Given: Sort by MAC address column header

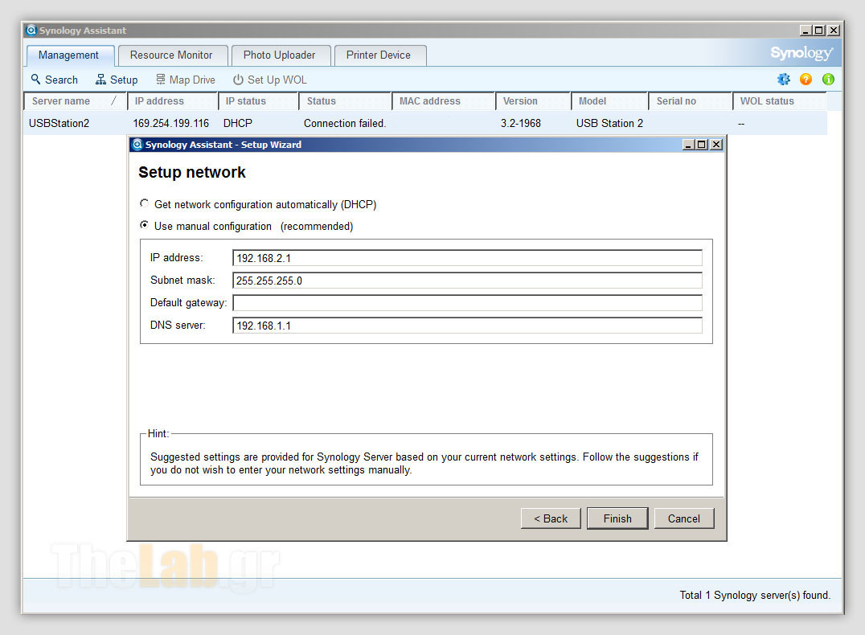Looking at the screenshot, I should 444,101.
